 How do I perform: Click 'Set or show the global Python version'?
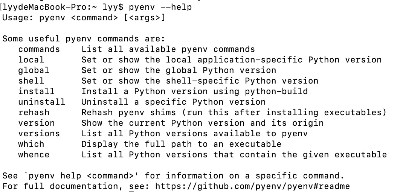pos(179,70)
